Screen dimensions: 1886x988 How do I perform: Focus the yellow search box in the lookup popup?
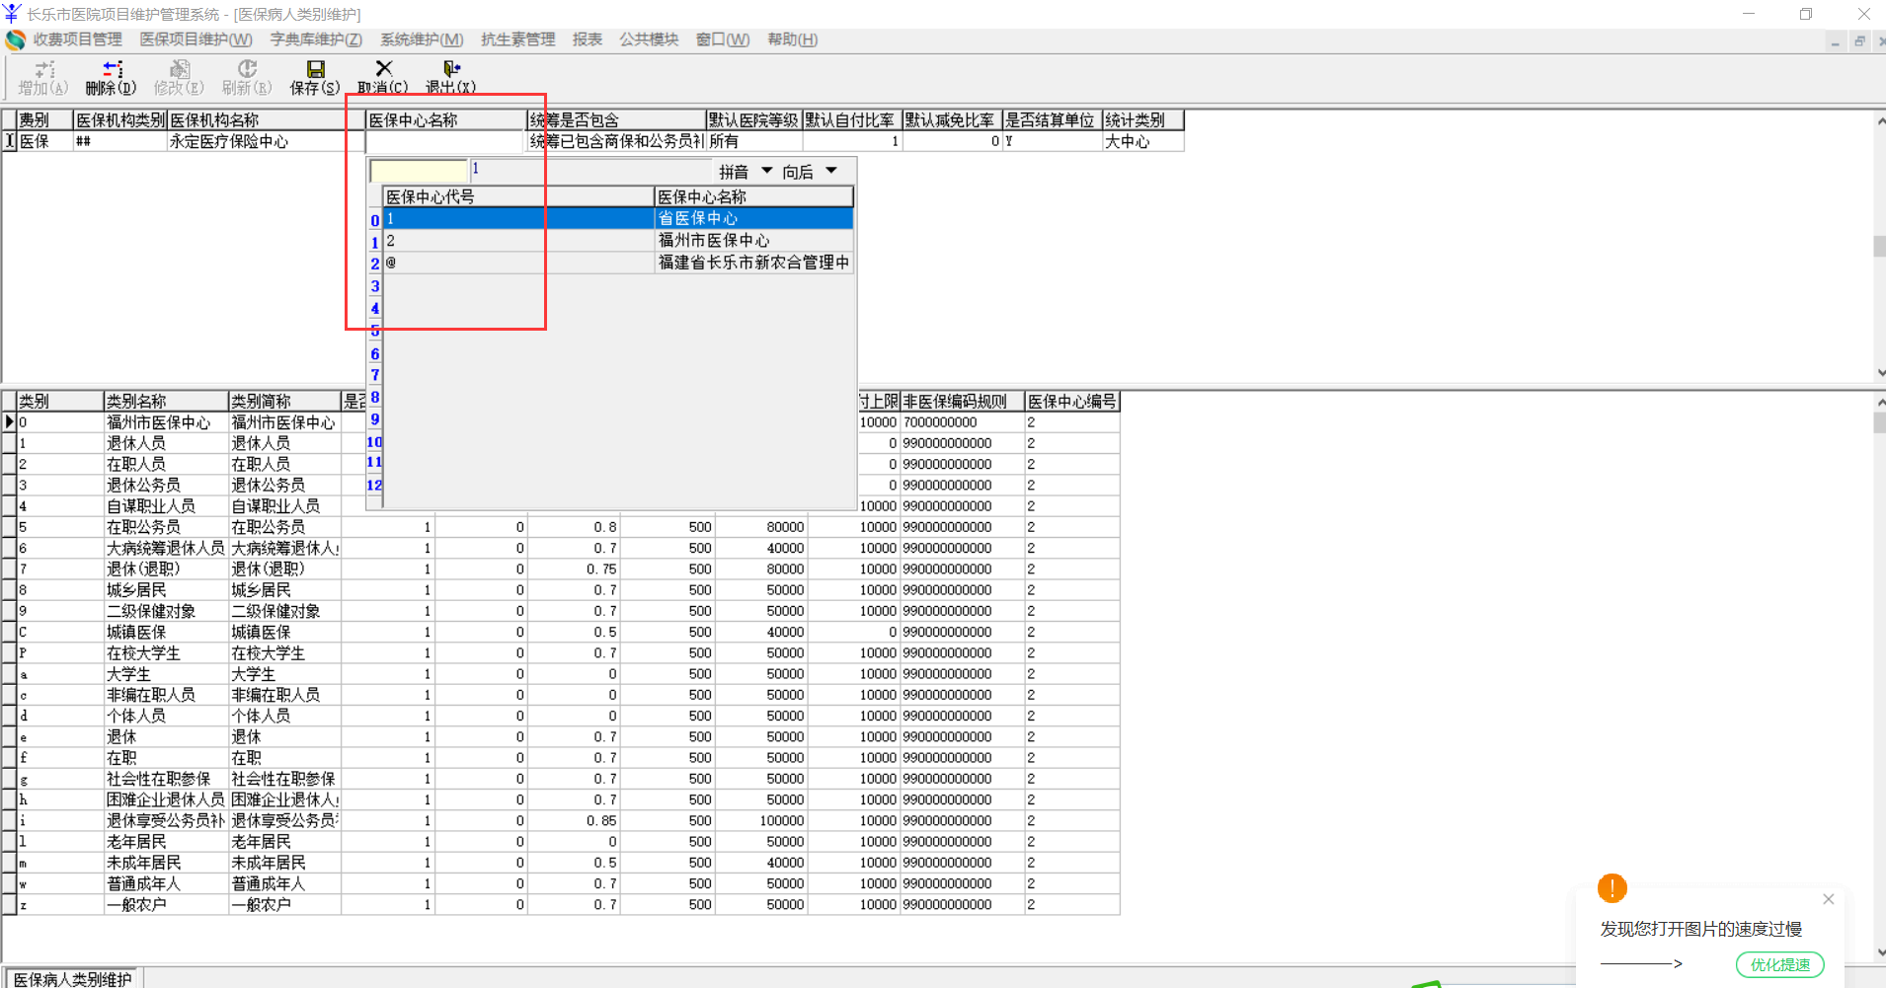(x=419, y=171)
